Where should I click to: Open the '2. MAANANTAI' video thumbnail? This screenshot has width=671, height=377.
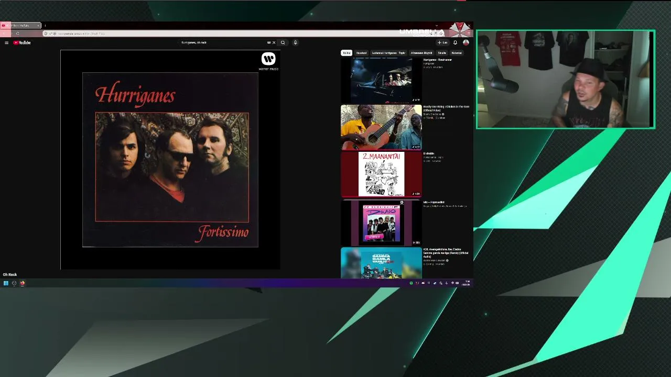[381, 174]
